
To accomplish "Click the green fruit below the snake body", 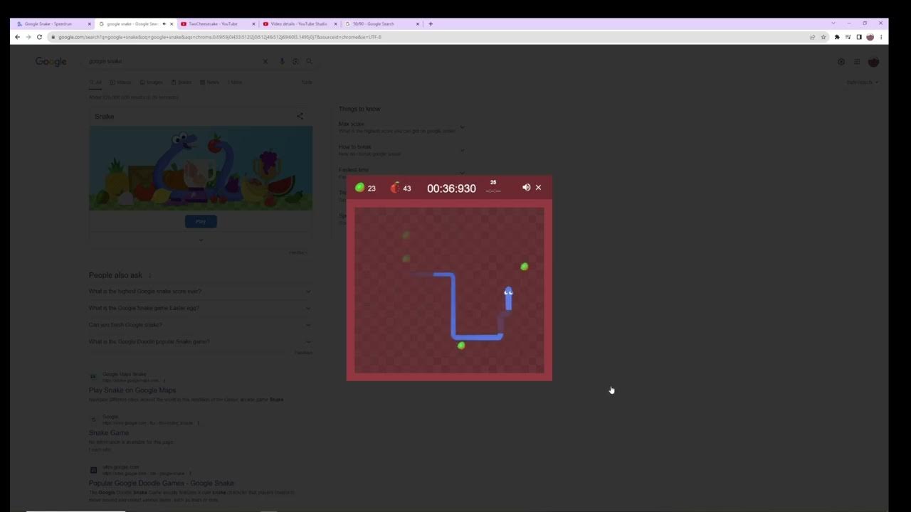I will pos(461,346).
